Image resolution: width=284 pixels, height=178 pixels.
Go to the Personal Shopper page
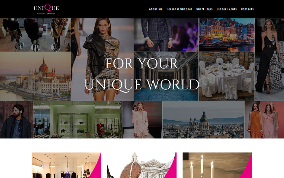pyautogui.click(x=179, y=9)
